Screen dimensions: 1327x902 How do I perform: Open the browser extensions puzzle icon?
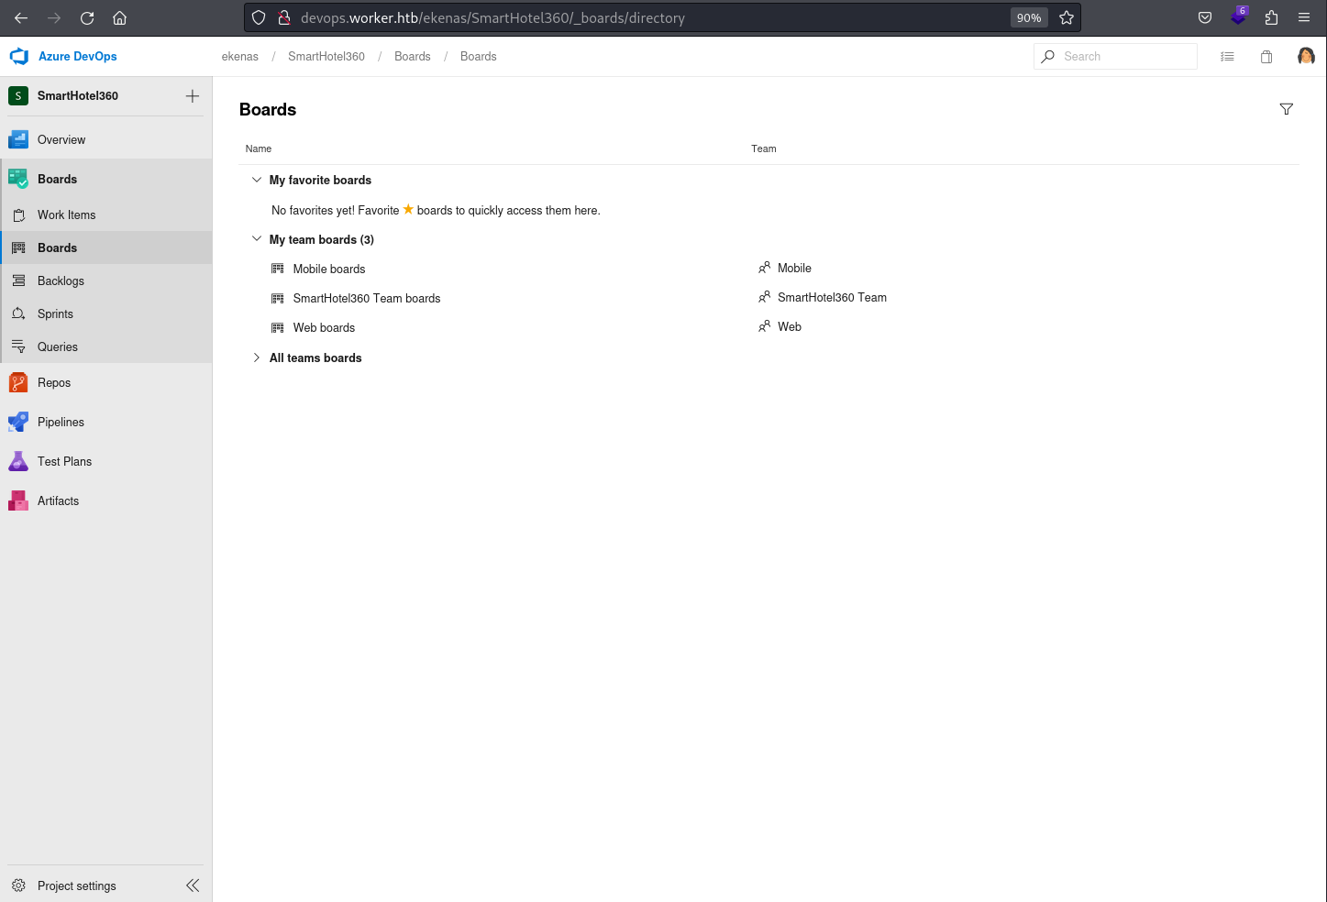pyautogui.click(x=1271, y=17)
